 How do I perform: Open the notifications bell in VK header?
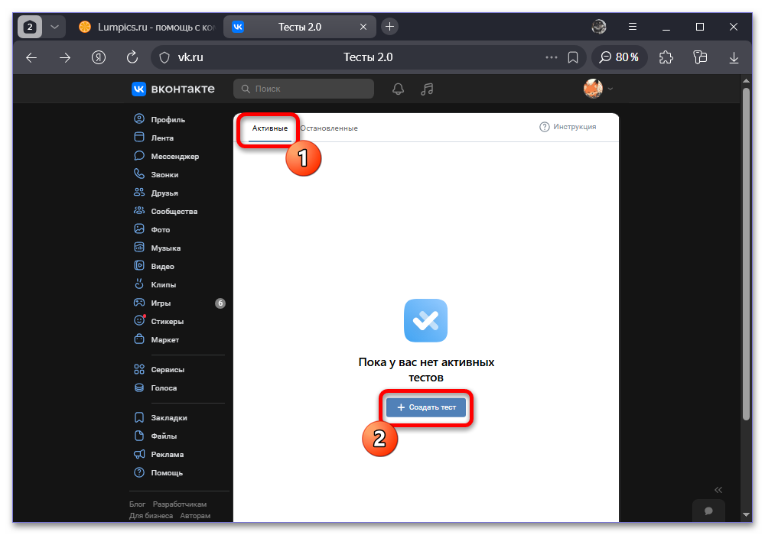398,89
